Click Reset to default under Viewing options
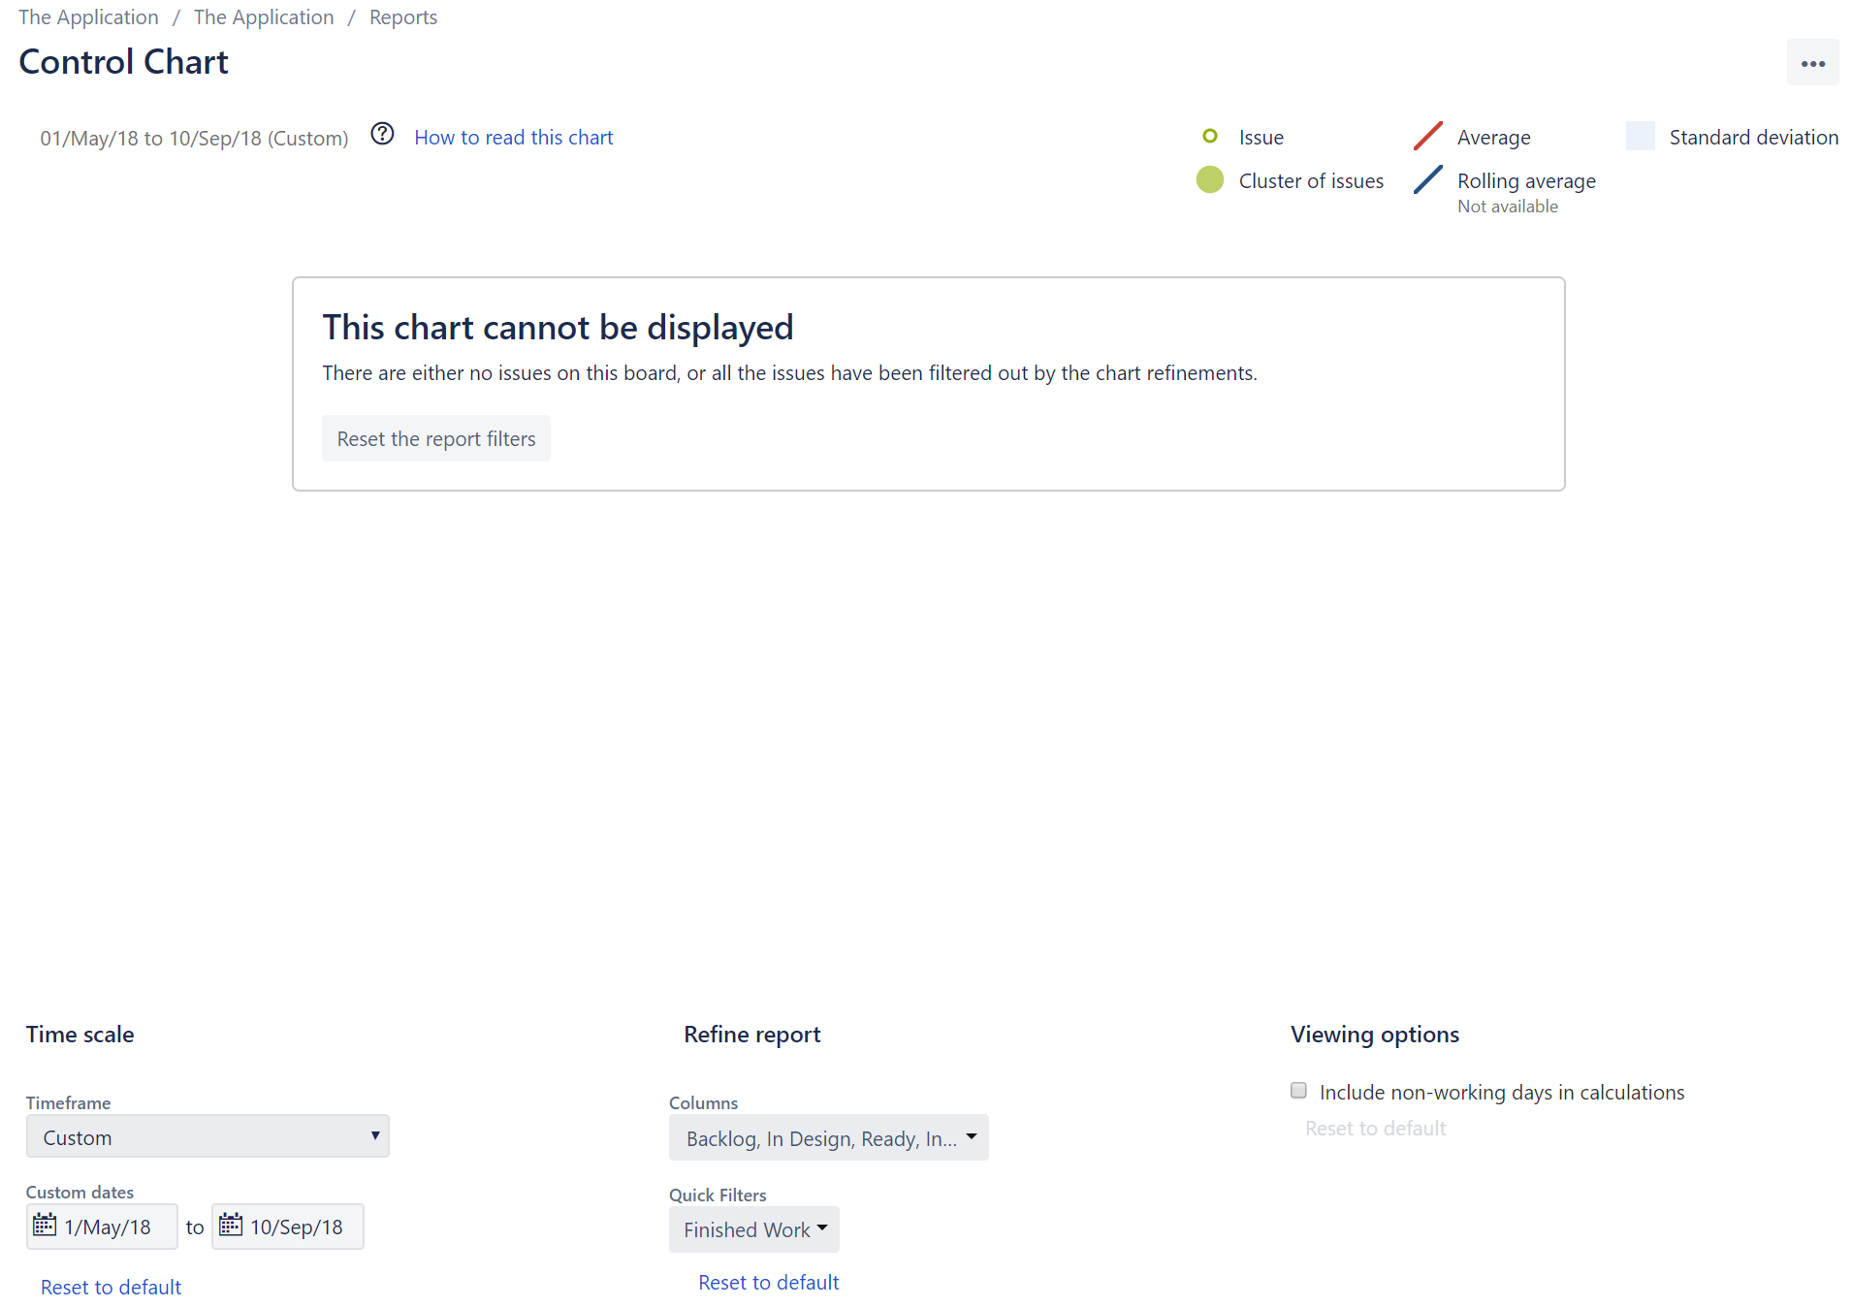Screen dimensions: 1852x1307 pos(1375,1128)
